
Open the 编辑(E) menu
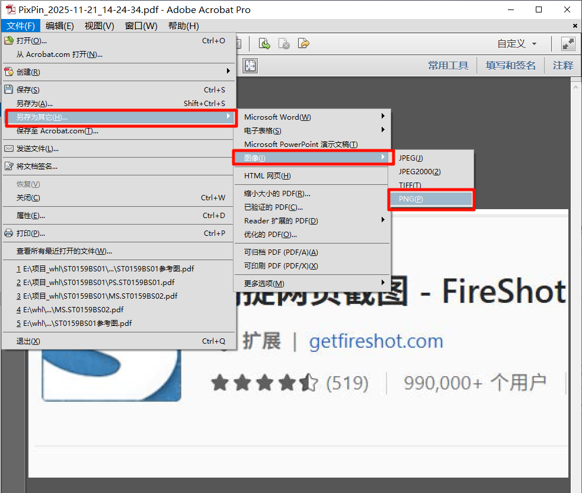pyautogui.click(x=60, y=26)
